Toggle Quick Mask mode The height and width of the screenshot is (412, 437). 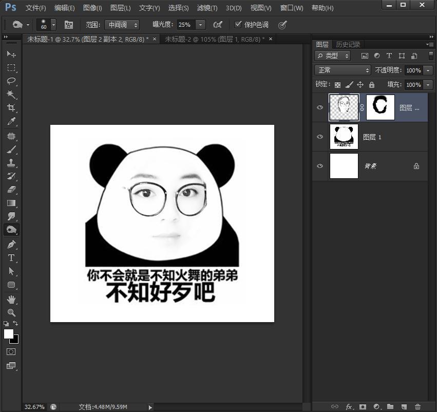(x=11, y=352)
